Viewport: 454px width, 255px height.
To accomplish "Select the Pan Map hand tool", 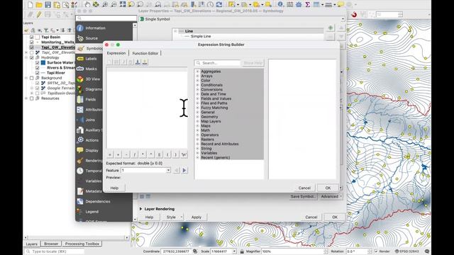I will [87, 4].
